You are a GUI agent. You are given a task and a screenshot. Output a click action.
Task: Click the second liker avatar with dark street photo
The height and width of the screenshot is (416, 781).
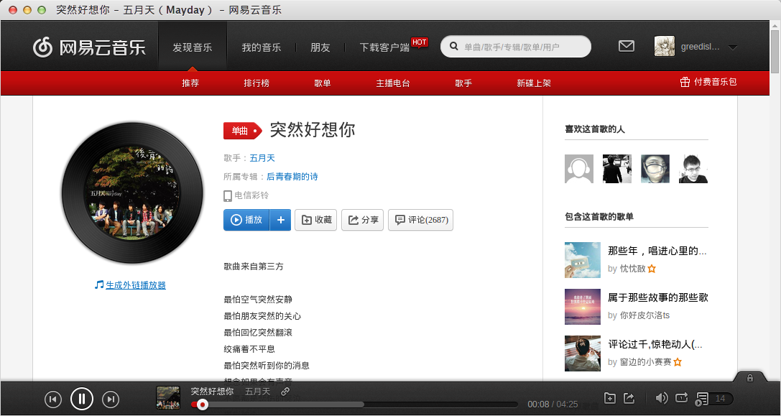617,169
